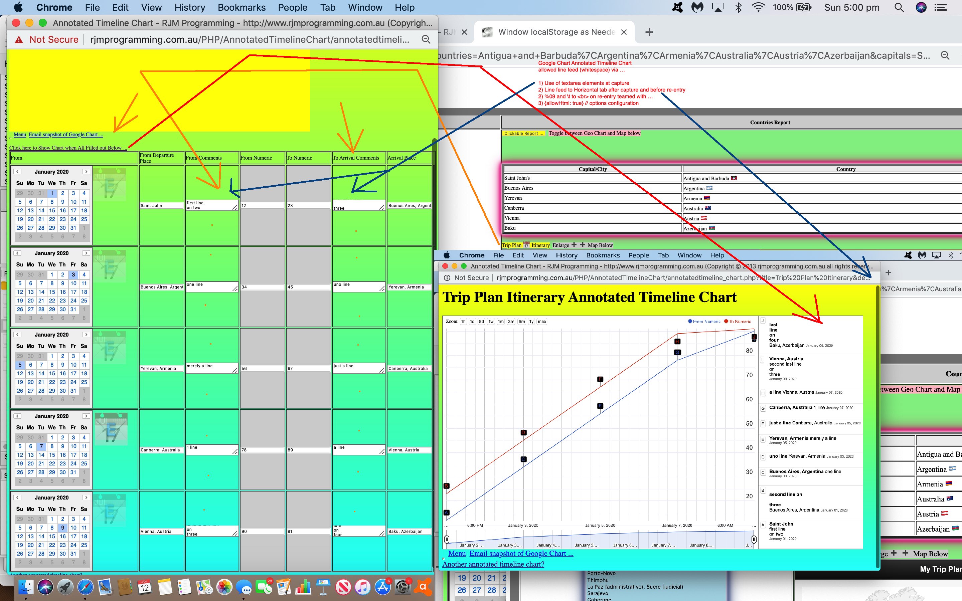
Task: Click 'Trip Plan Itinerary' link in Countries Report
Action: 525,245
